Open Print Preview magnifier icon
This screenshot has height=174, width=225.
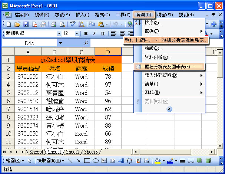pyautogui.click(x=62, y=24)
